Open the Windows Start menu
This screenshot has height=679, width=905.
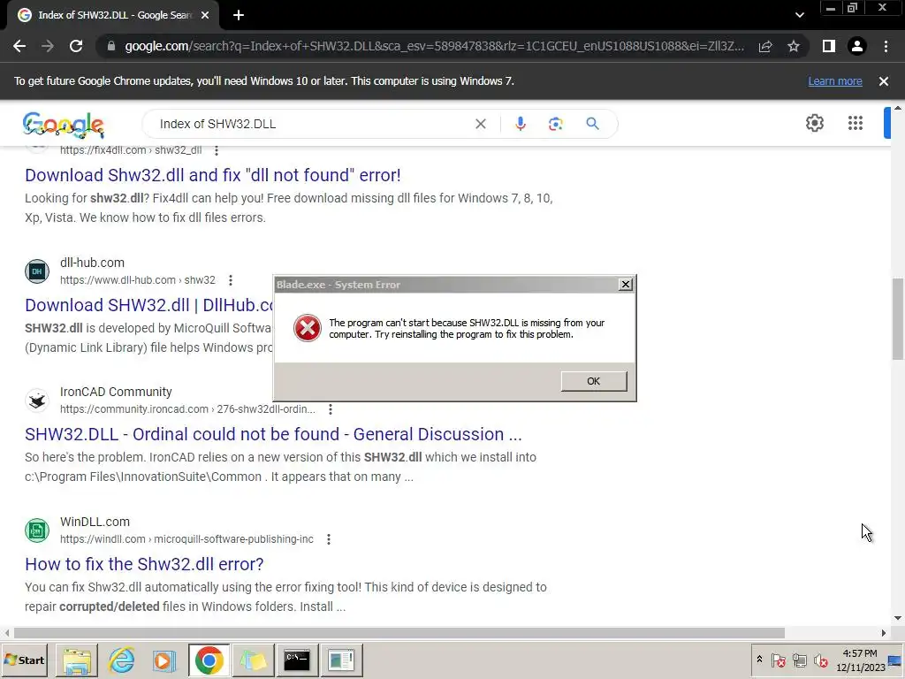pos(24,660)
